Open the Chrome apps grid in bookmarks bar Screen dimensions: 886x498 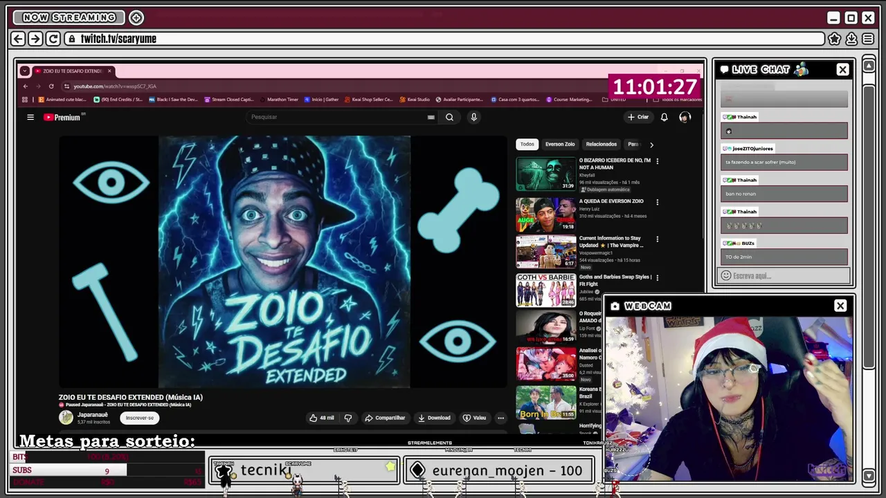point(25,100)
